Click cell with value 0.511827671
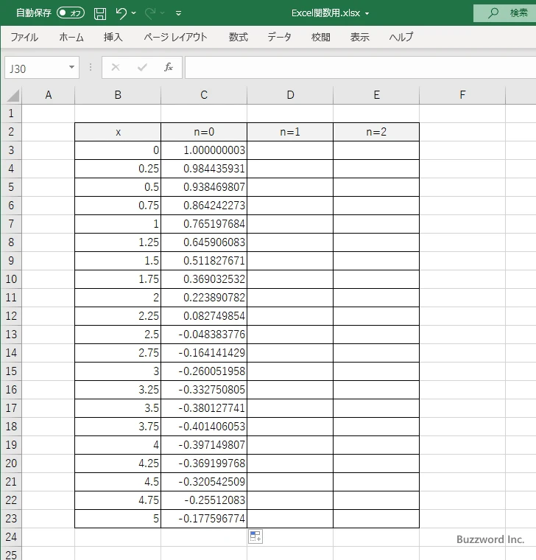Image resolution: width=536 pixels, height=560 pixels. point(204,261)
